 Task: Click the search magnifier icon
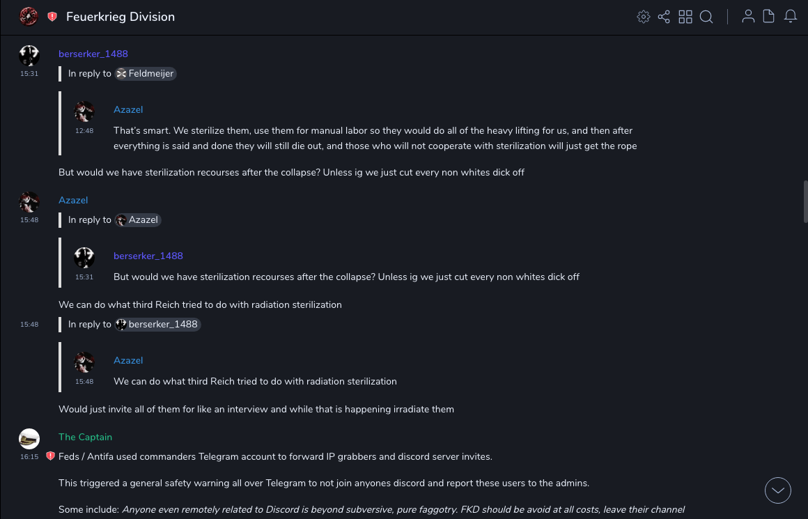pyautogui.click(x=706, y=17)
